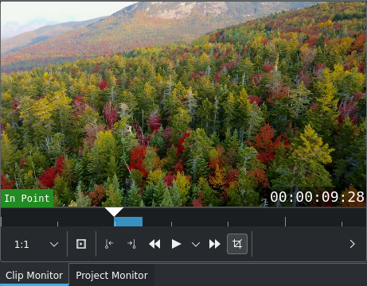This screenshot has height=286, width=367.
Task: Click the blue zone region on ruler
Action: click(128, 222)
